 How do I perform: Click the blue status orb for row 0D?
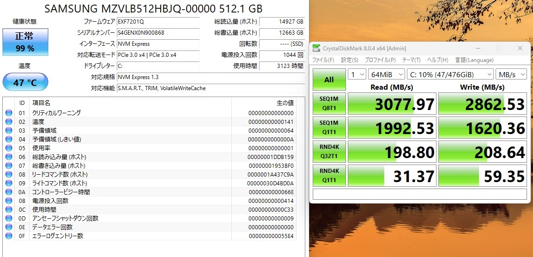coord(8,219)
